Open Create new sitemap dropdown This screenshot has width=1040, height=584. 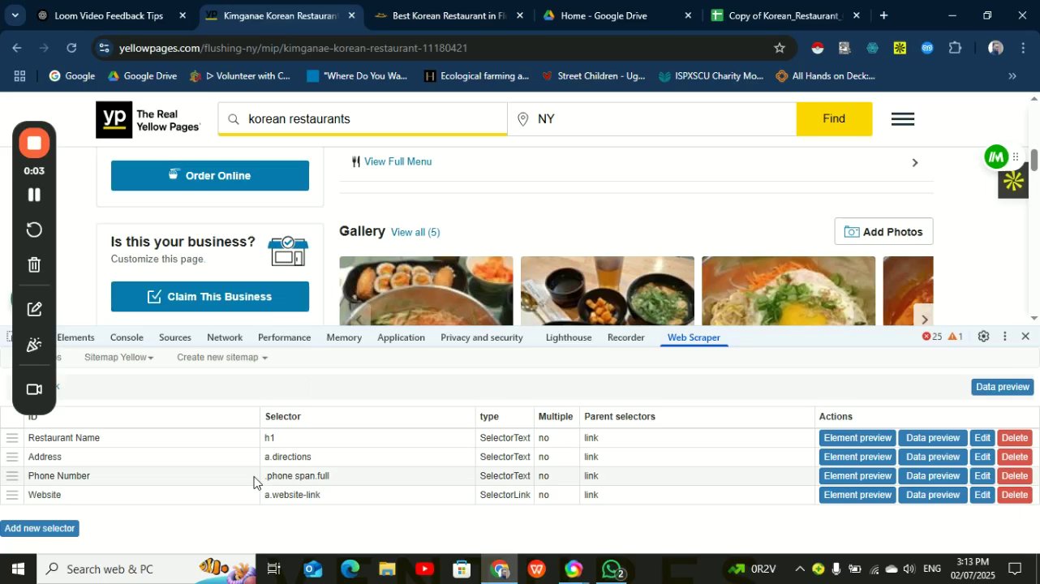coord(221,358)
